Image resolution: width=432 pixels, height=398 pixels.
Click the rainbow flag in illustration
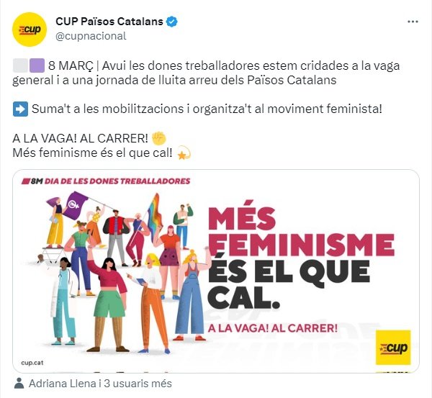(x=155, y=214)
